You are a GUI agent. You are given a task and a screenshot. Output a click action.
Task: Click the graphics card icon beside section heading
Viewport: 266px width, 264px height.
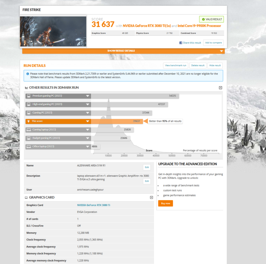point(26,197)
